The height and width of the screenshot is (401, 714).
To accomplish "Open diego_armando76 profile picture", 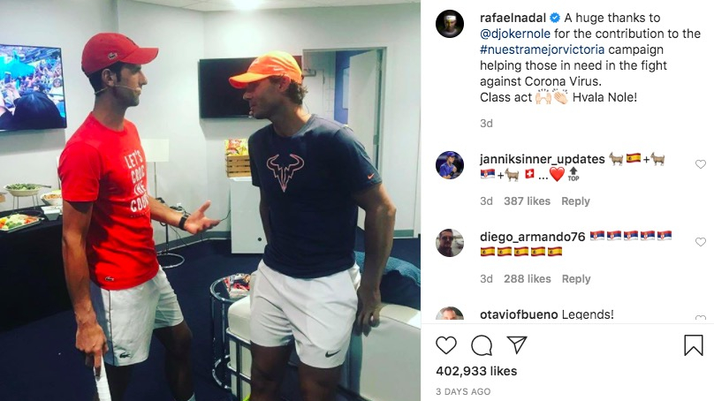I will (x=450, y=243).
